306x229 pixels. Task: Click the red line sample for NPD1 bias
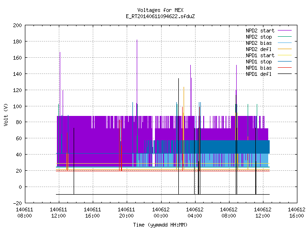point(284,68)
